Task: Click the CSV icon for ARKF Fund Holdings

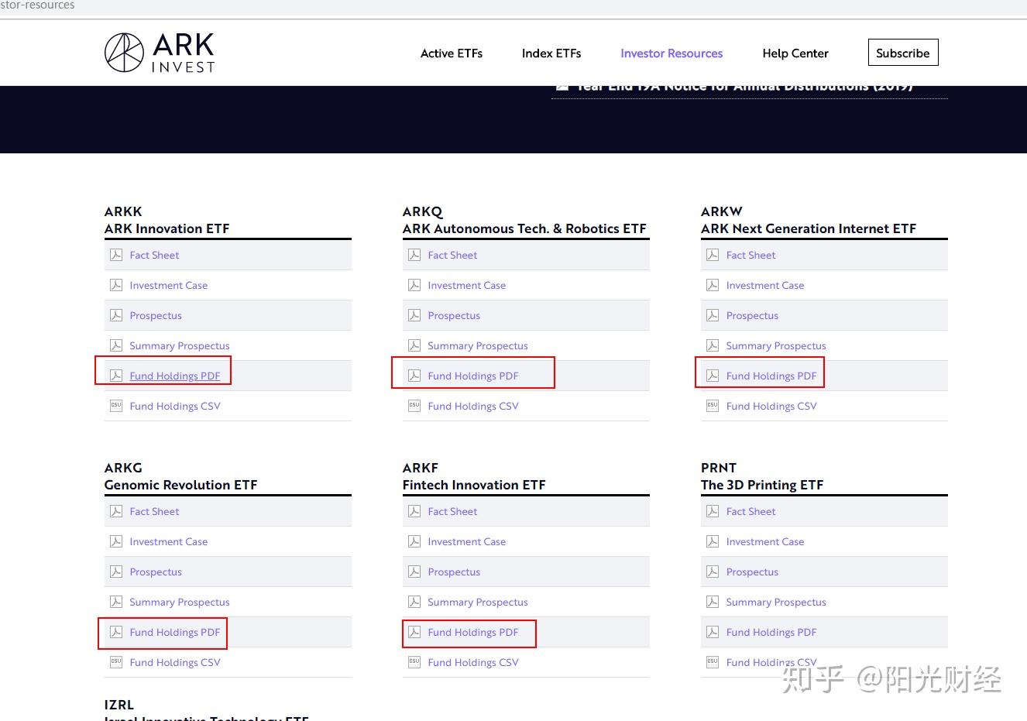Action: pos(414,661)
